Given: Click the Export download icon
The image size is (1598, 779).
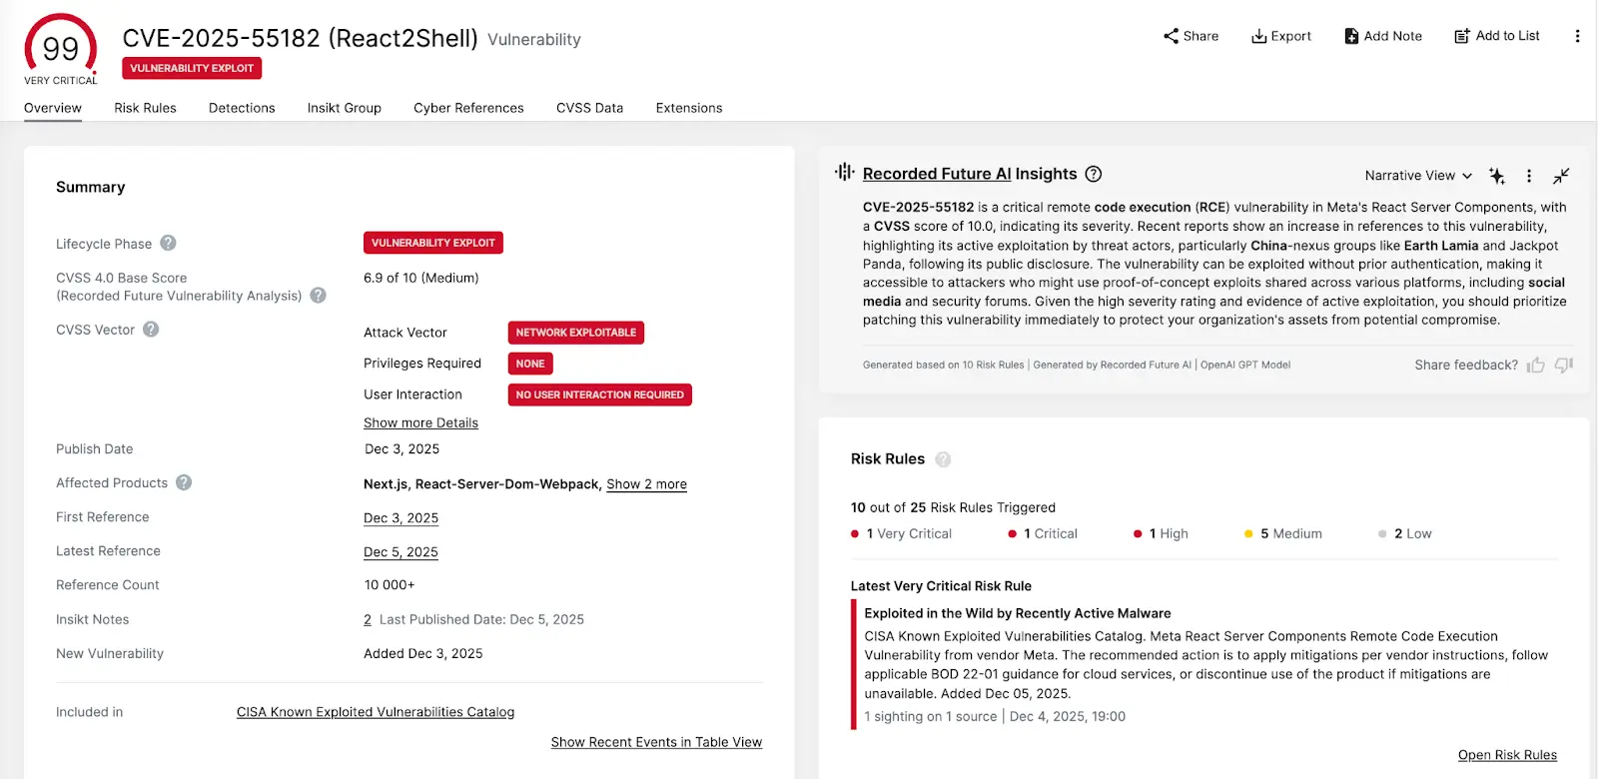Looking at the screenshot, I should 1258,36.
